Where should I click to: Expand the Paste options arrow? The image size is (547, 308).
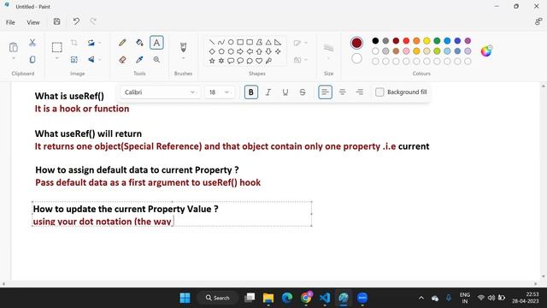click(x=14, y=59)
